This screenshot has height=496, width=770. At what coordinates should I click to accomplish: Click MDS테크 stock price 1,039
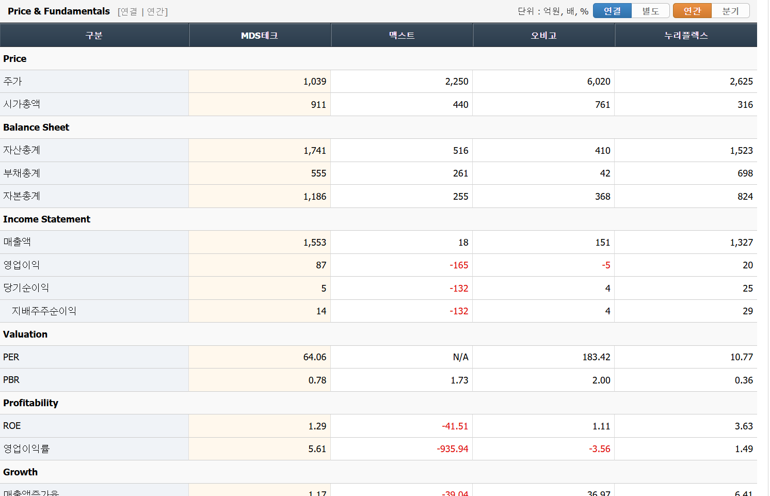click(x=315, y=82)
